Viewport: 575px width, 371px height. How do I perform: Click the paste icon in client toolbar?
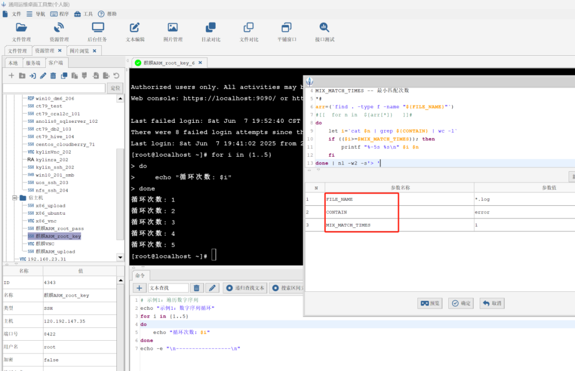(75, 75)
